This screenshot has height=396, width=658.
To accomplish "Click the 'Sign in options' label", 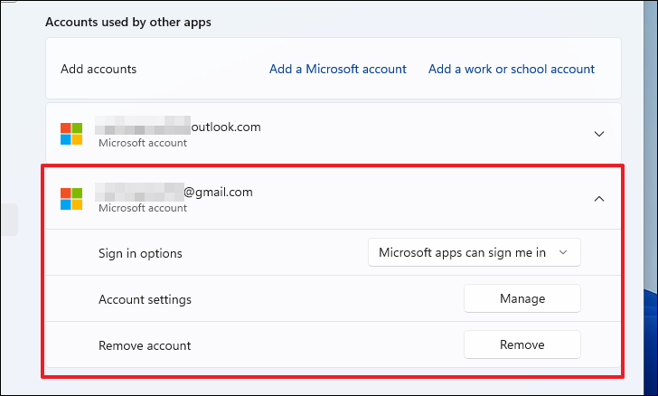I will [x=140, y=253].
